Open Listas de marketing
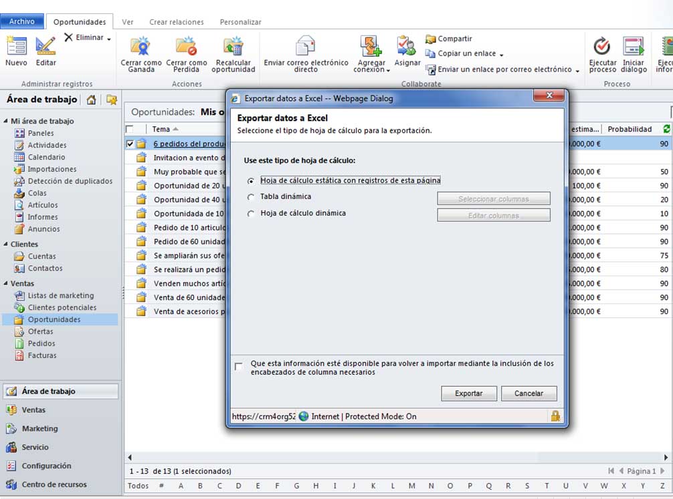Image resolution: width=673 pixels, height=499 pixels. 60,296
